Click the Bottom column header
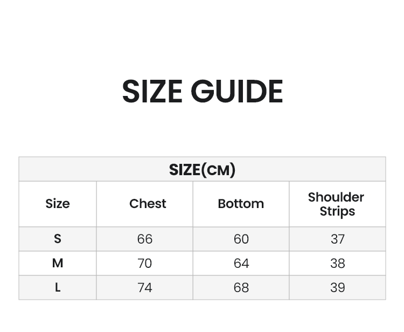This screenshot has width=404, height=332. [241, 204]
